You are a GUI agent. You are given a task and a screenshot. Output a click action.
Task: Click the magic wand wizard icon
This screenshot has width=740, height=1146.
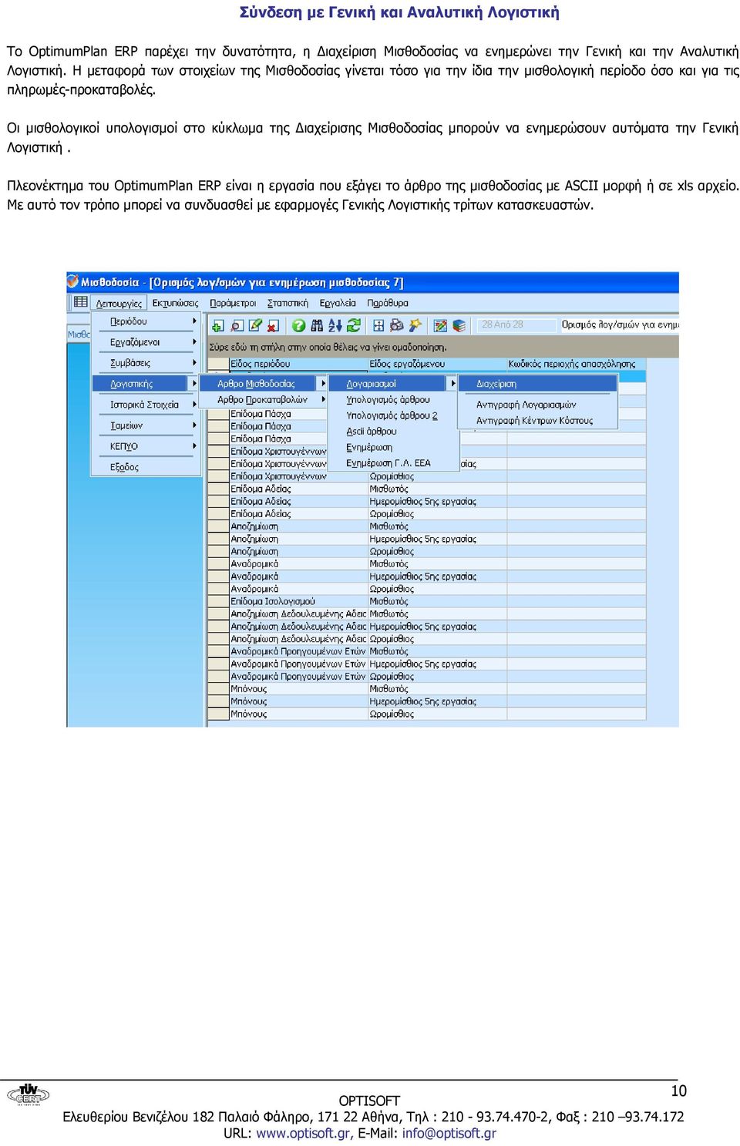(x=415, y=325)
